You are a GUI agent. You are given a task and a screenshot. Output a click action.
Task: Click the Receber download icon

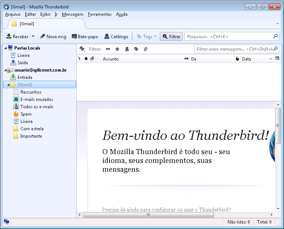coord(9,36)
